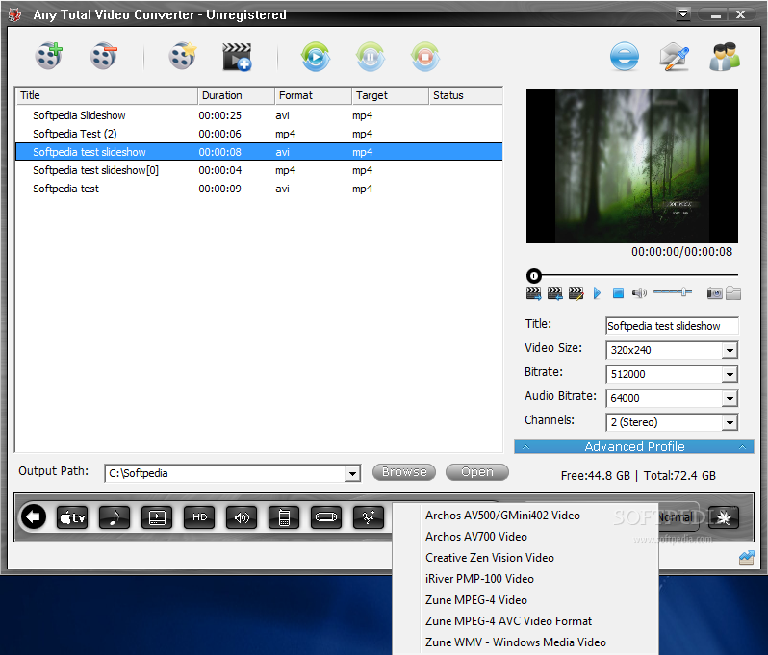Select the PSP console profile category
The height and width of the screenshot is (655, 768).
[326, 517]
